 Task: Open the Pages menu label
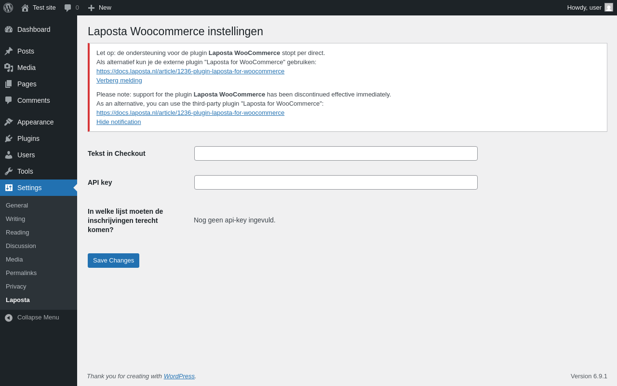[x=27, y=84]
